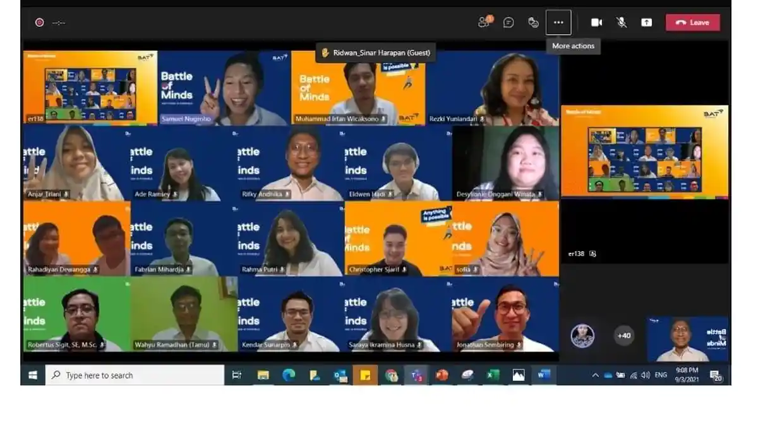Open the Windows Start menu

tap(33, 375)
